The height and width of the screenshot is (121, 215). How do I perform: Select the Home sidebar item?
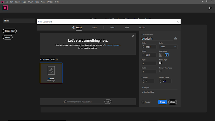coord(19,21)
